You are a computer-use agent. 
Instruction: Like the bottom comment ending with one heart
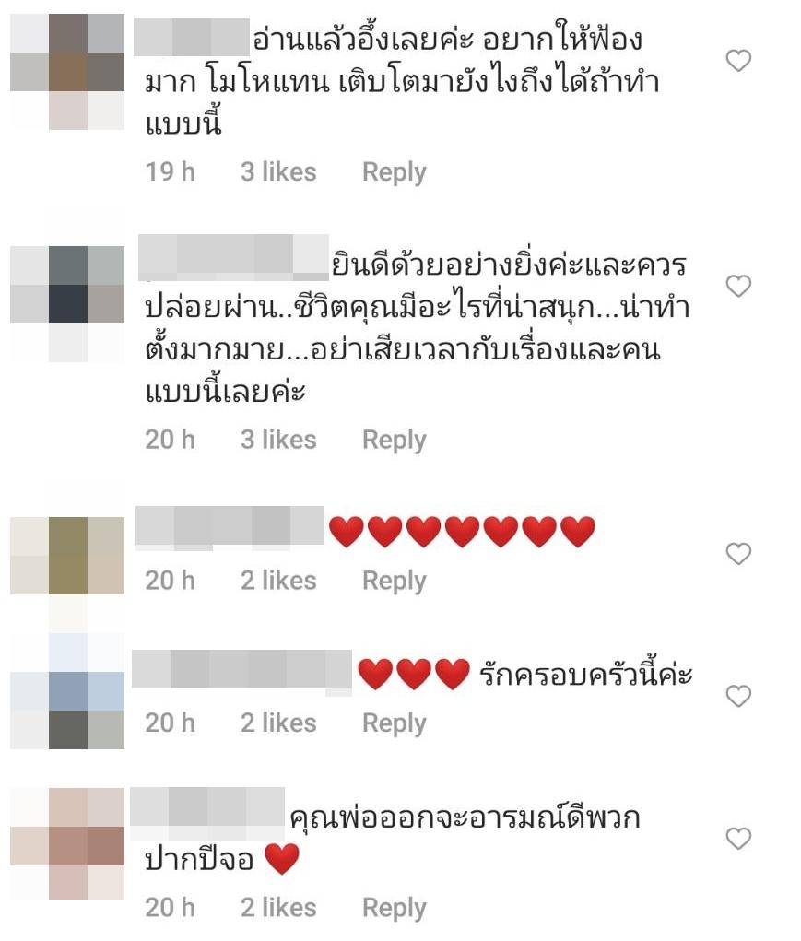pos(738,839)
